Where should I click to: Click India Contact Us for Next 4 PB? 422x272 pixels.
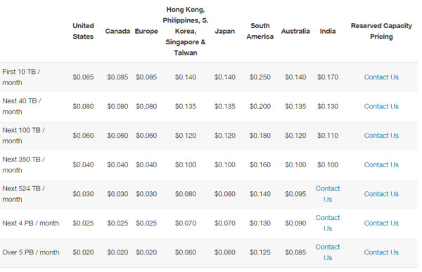[328, 223]
